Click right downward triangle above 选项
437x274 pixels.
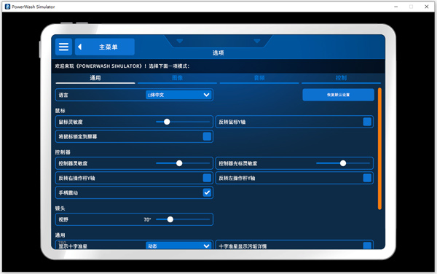pyautogui.click(x=257, y=42)
